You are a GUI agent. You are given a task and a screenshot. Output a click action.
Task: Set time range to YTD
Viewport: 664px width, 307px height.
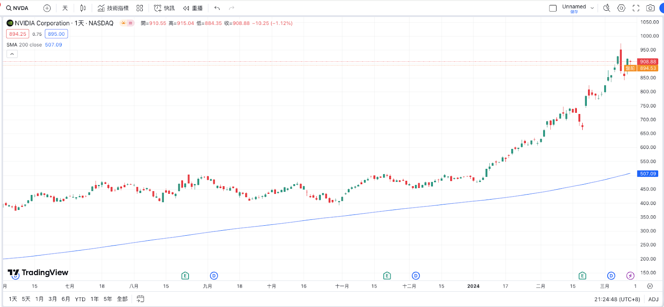(80, 299)
